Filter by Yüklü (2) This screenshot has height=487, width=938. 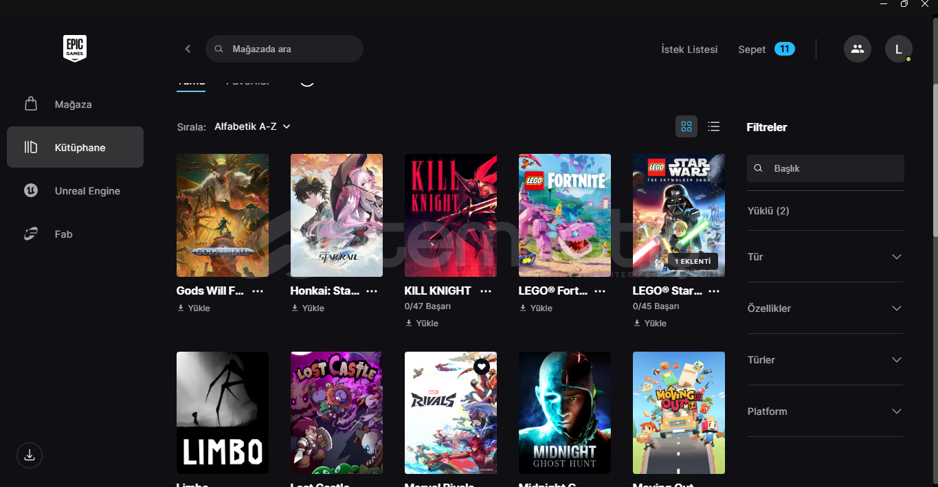[768, 211]
